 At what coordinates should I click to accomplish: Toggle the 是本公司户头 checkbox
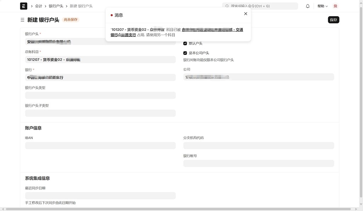[185, 53]
